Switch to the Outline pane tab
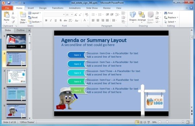The image size is (195, 126). (x=21, y=30)
